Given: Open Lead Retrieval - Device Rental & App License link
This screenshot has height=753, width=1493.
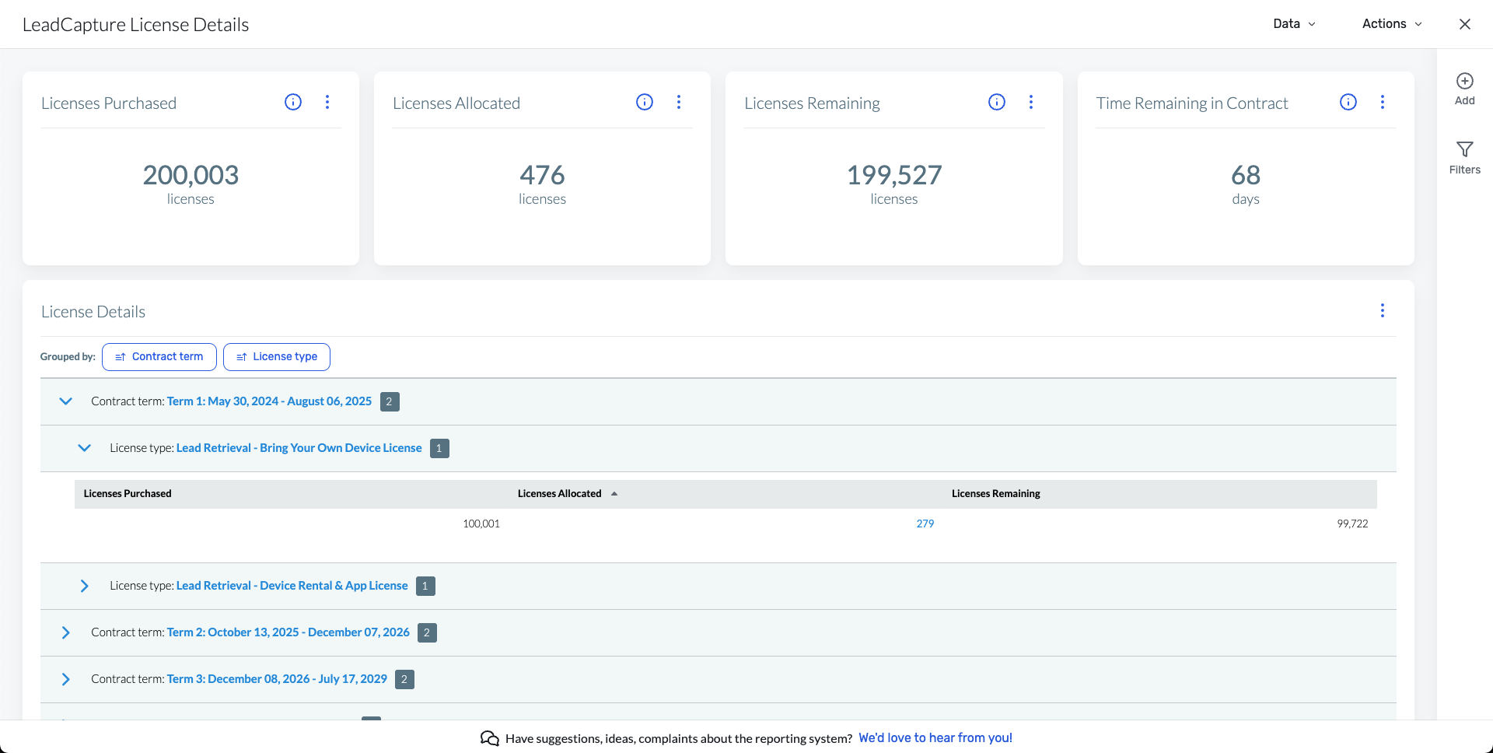Looking at the screenshot, I should pos(292,586).
